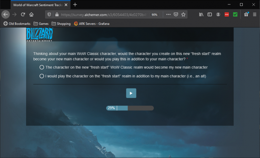
Task: Open the Firefox hamburger application menu
Action: 254,15
